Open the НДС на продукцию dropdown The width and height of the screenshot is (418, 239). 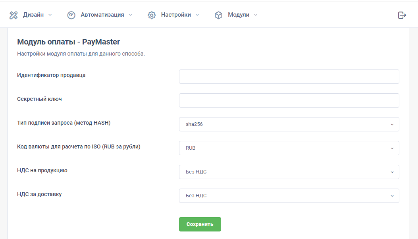click(x=289, y=172)
